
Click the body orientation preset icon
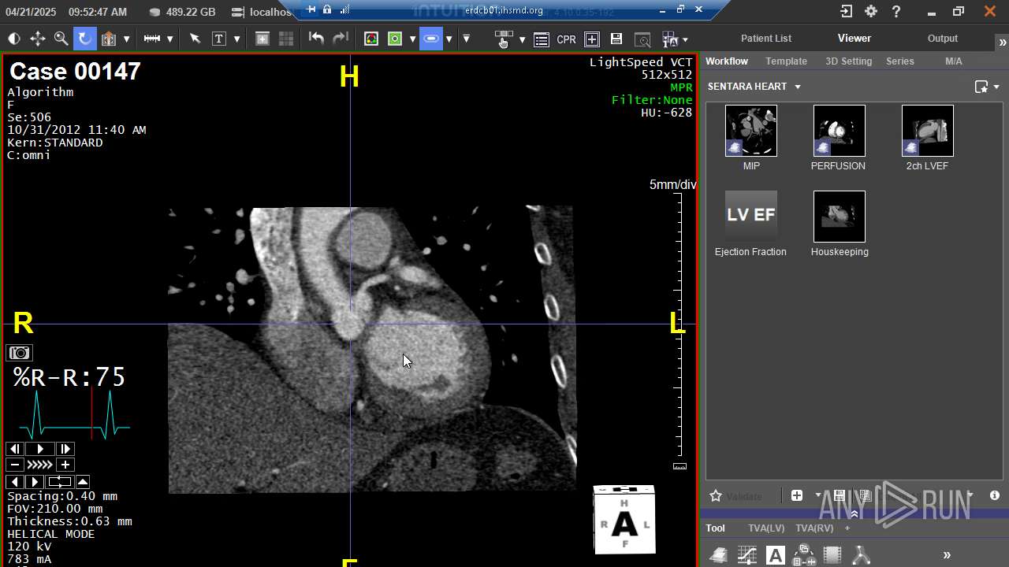click(109, 39)
